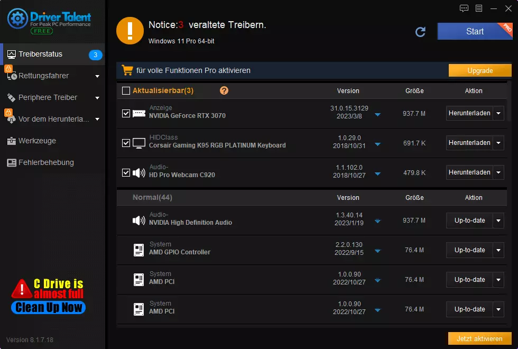518x349 pixels.
Task: Download the Corsair K95 keyboard driver
Action: [x=469, y=143]
